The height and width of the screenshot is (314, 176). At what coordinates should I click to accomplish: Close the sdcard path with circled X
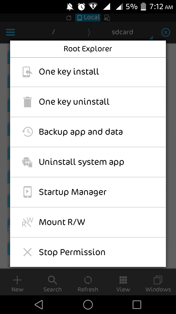click(166, 32)
